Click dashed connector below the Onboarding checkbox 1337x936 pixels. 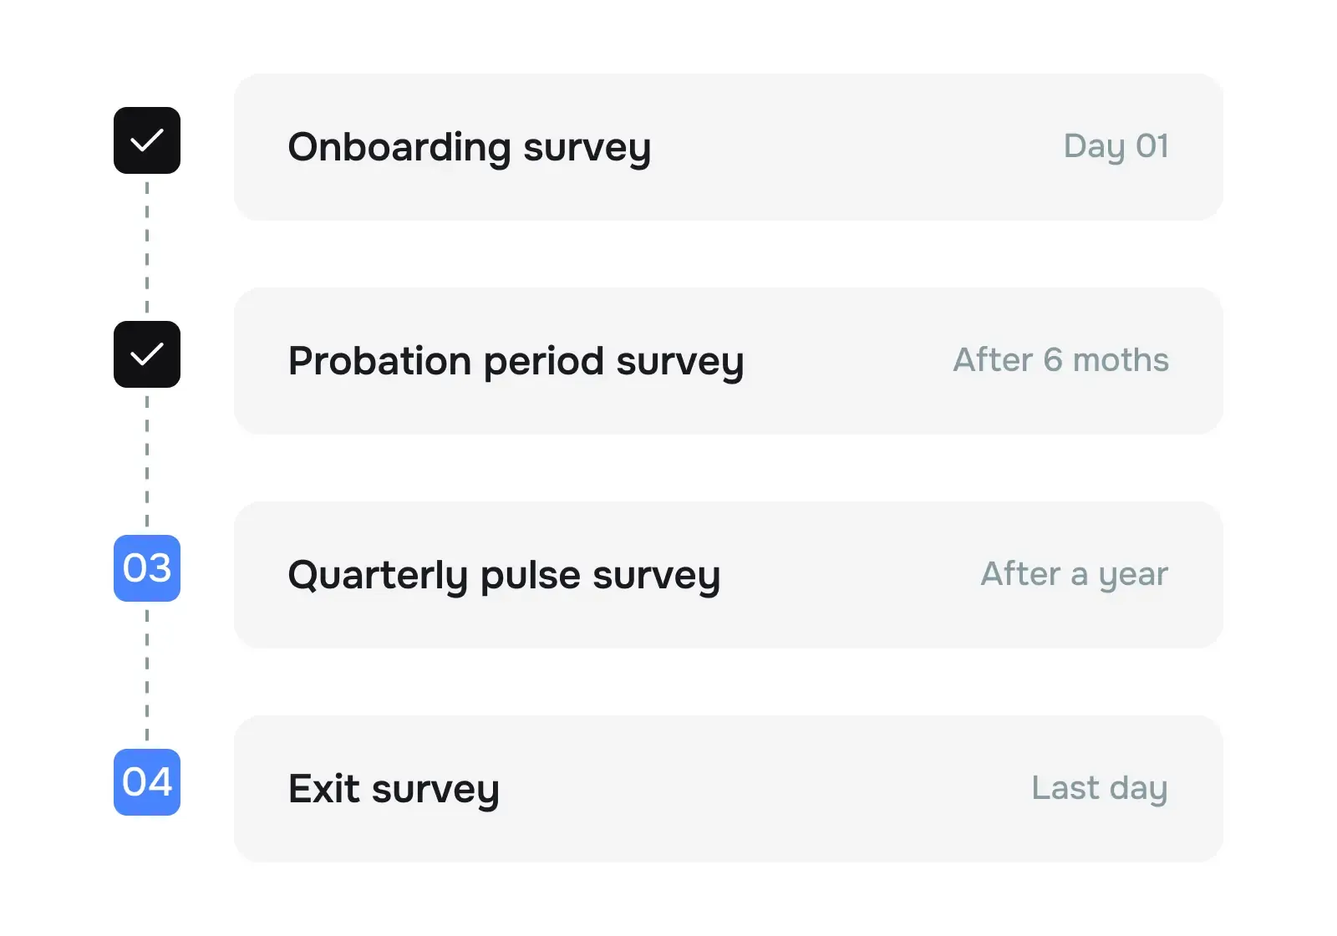(147, 247)
